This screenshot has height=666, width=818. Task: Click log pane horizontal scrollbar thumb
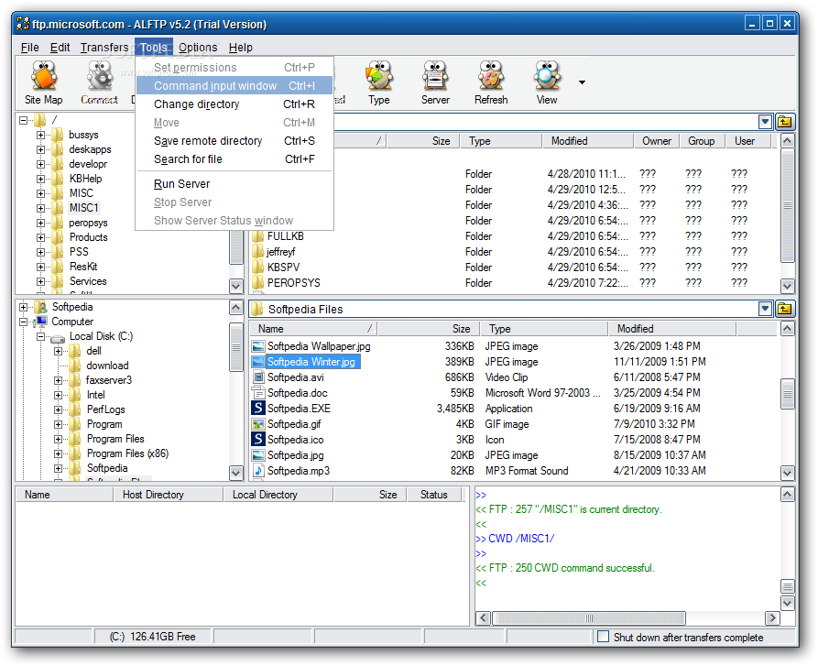(589, 618)
